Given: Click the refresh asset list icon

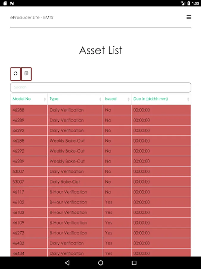Looking at the screenshot, I should click(15, 74).
